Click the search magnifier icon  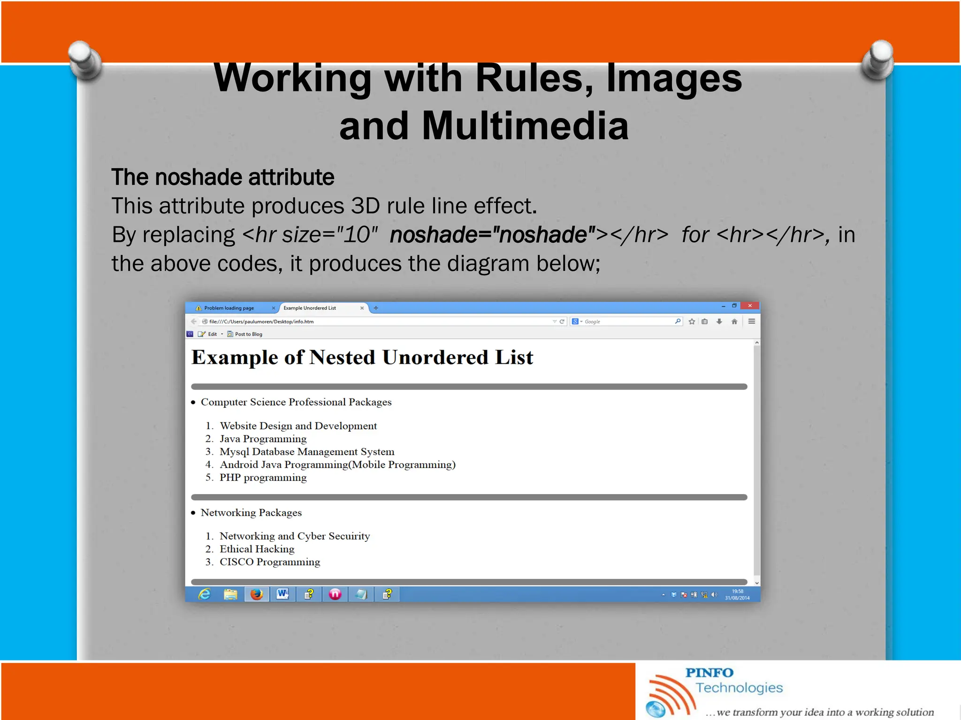(678, 322)
